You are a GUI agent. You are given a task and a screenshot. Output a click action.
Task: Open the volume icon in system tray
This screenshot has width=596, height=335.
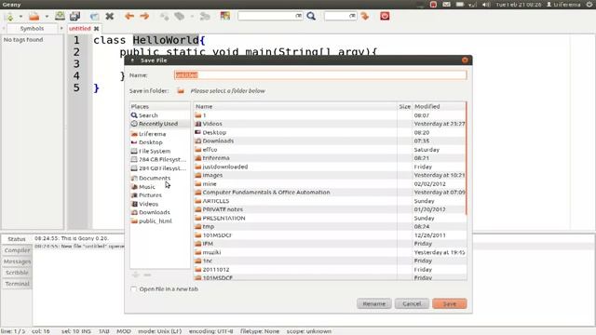(x=486, y=5)
